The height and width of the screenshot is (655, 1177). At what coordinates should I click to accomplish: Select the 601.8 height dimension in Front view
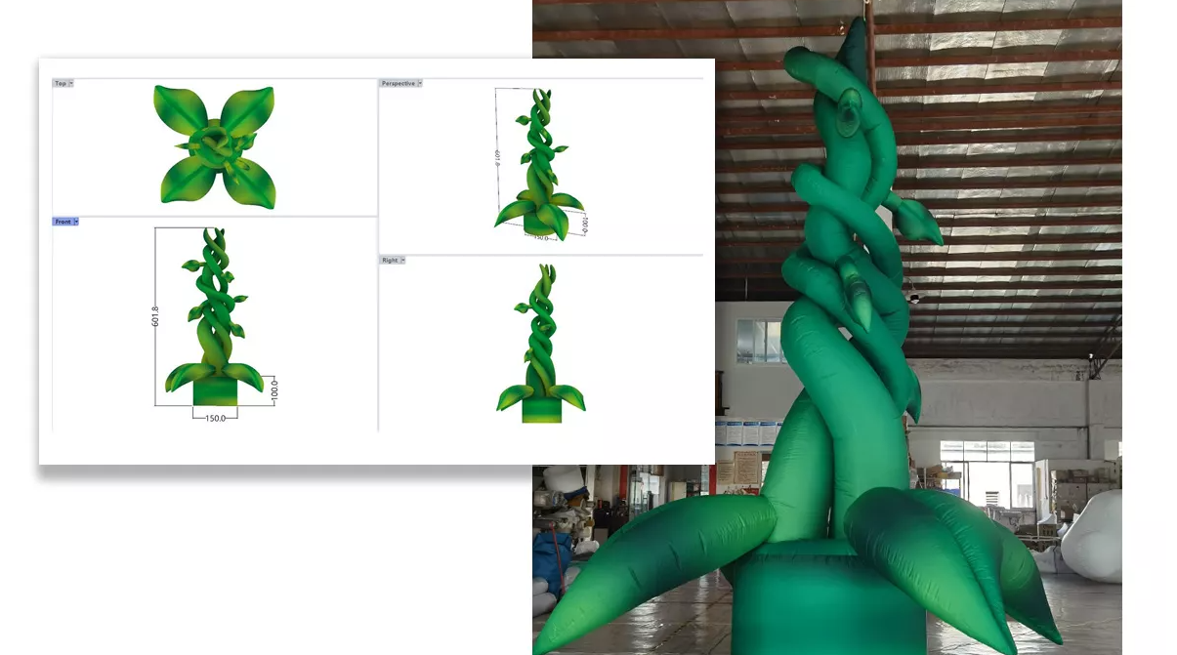click(155, 315)
